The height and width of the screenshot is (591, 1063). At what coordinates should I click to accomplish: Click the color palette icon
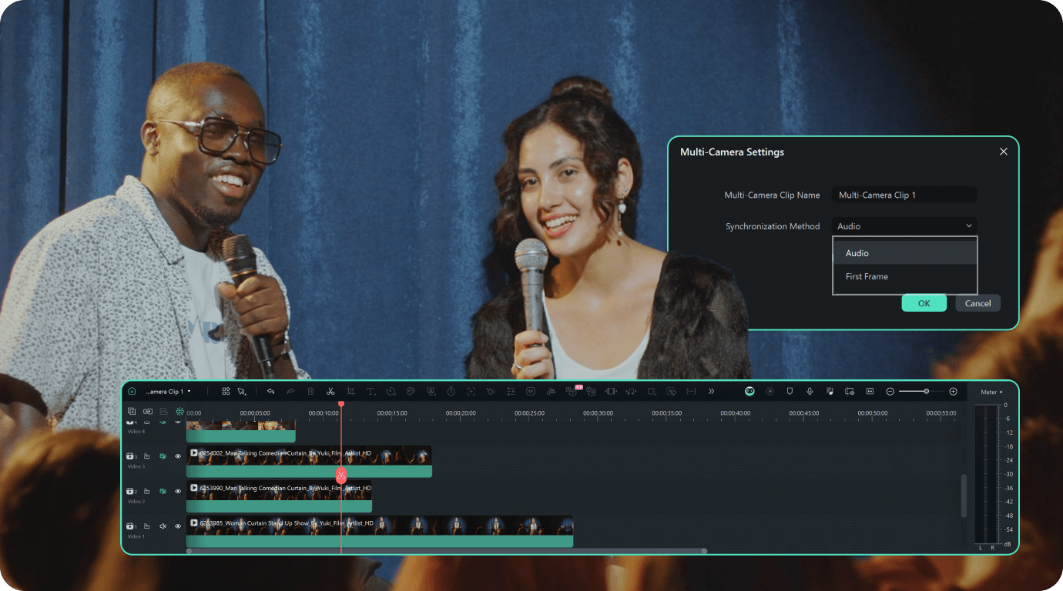411,392
